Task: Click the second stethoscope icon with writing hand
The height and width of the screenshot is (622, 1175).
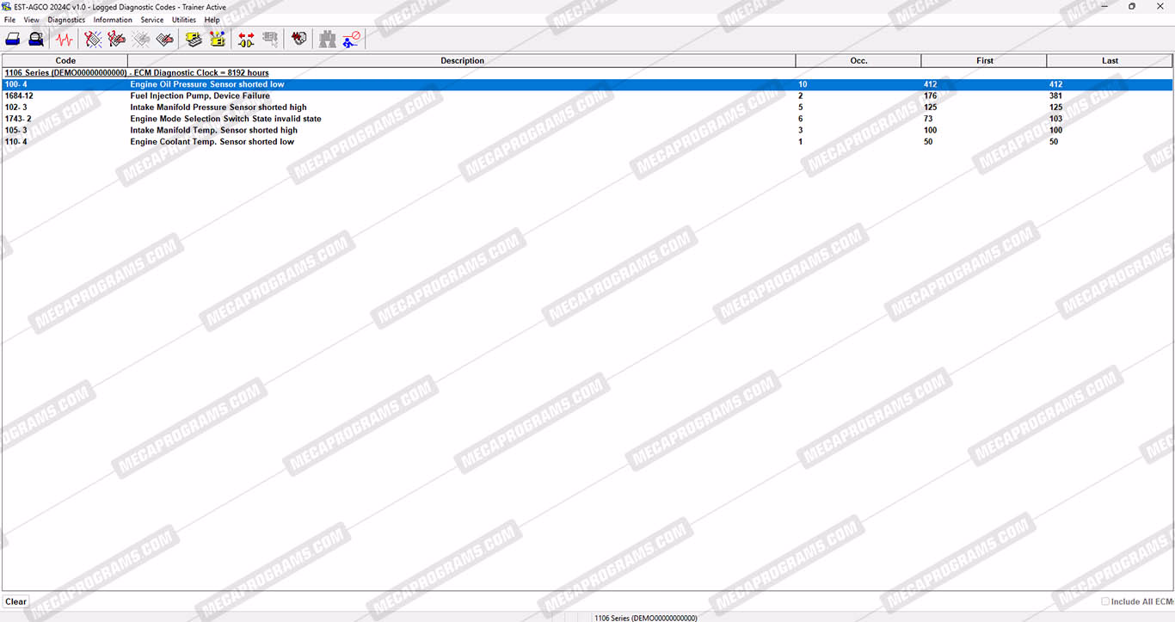Action: (117, 40)
